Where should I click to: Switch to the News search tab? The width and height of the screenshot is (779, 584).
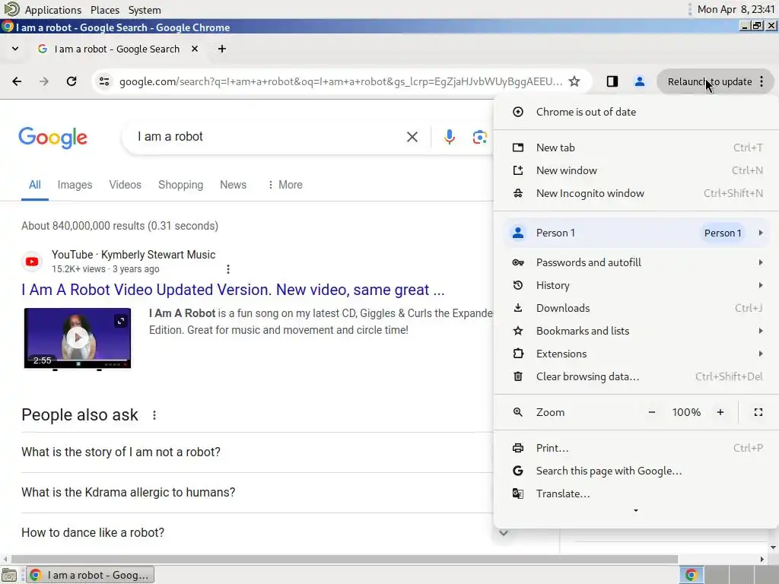pos(233,185)
